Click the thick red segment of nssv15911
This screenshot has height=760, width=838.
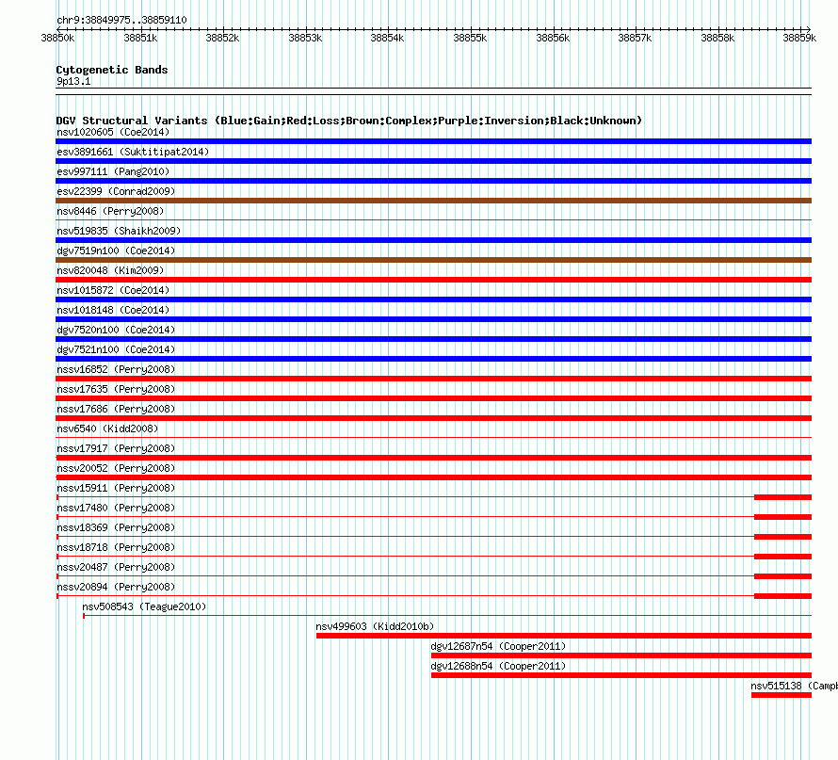(x=783, y=497)
